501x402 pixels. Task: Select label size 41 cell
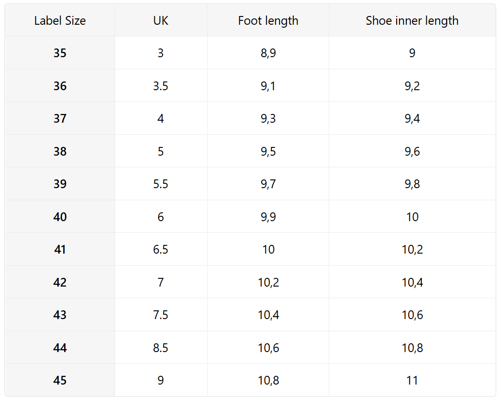click(x=60, y=250)
